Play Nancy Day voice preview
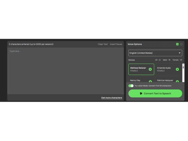Viewport: 188px width, 141px height. [150, 81]
